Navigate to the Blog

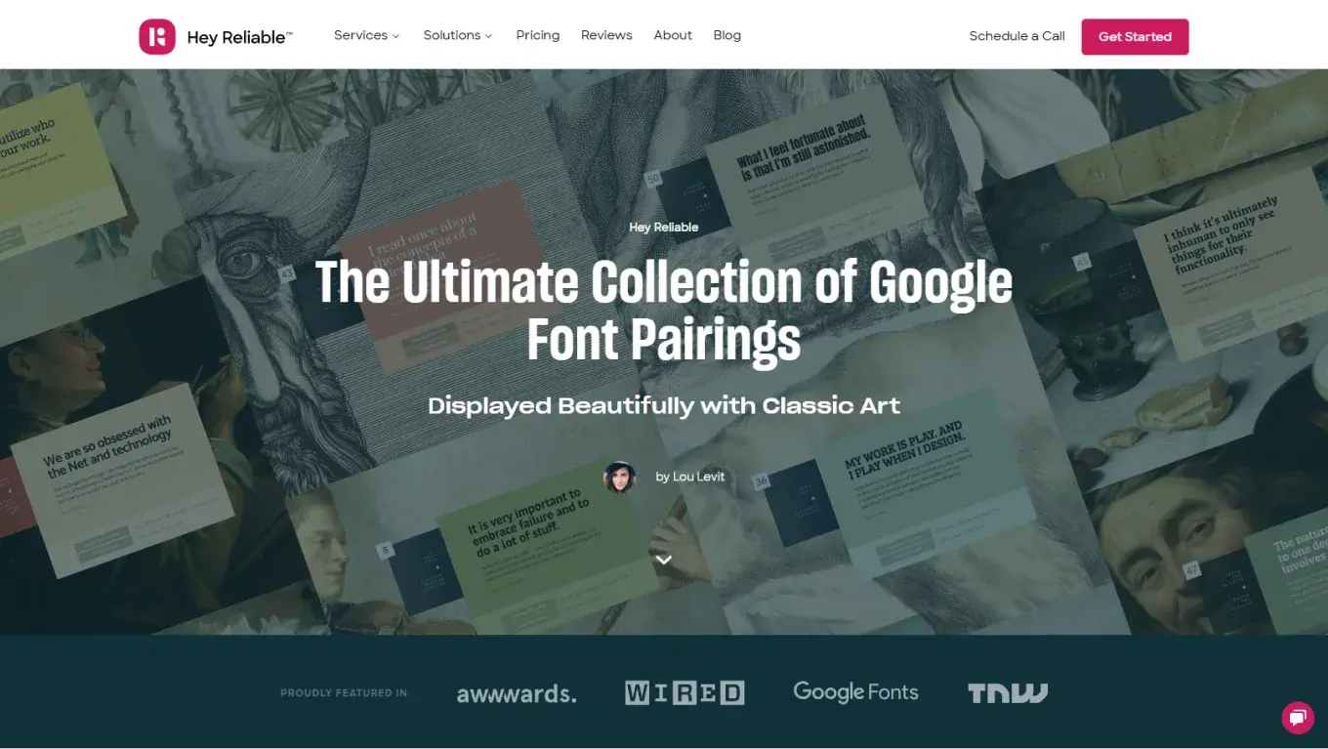(726, 35)
